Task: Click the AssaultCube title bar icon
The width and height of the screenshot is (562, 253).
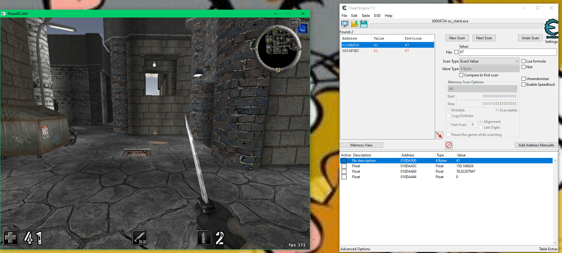Action: 4,14
